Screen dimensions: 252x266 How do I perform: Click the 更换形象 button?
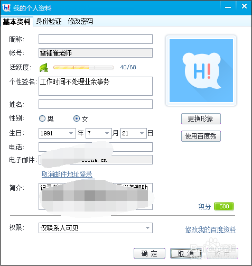201,118
